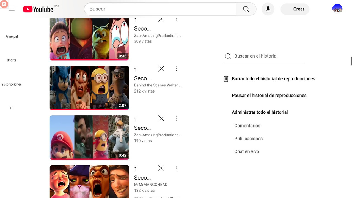Image resolution: width=352 pixels, height=198 pixels.
Task: Remove the 190 vistas video from history
Action: coord(161,118)
